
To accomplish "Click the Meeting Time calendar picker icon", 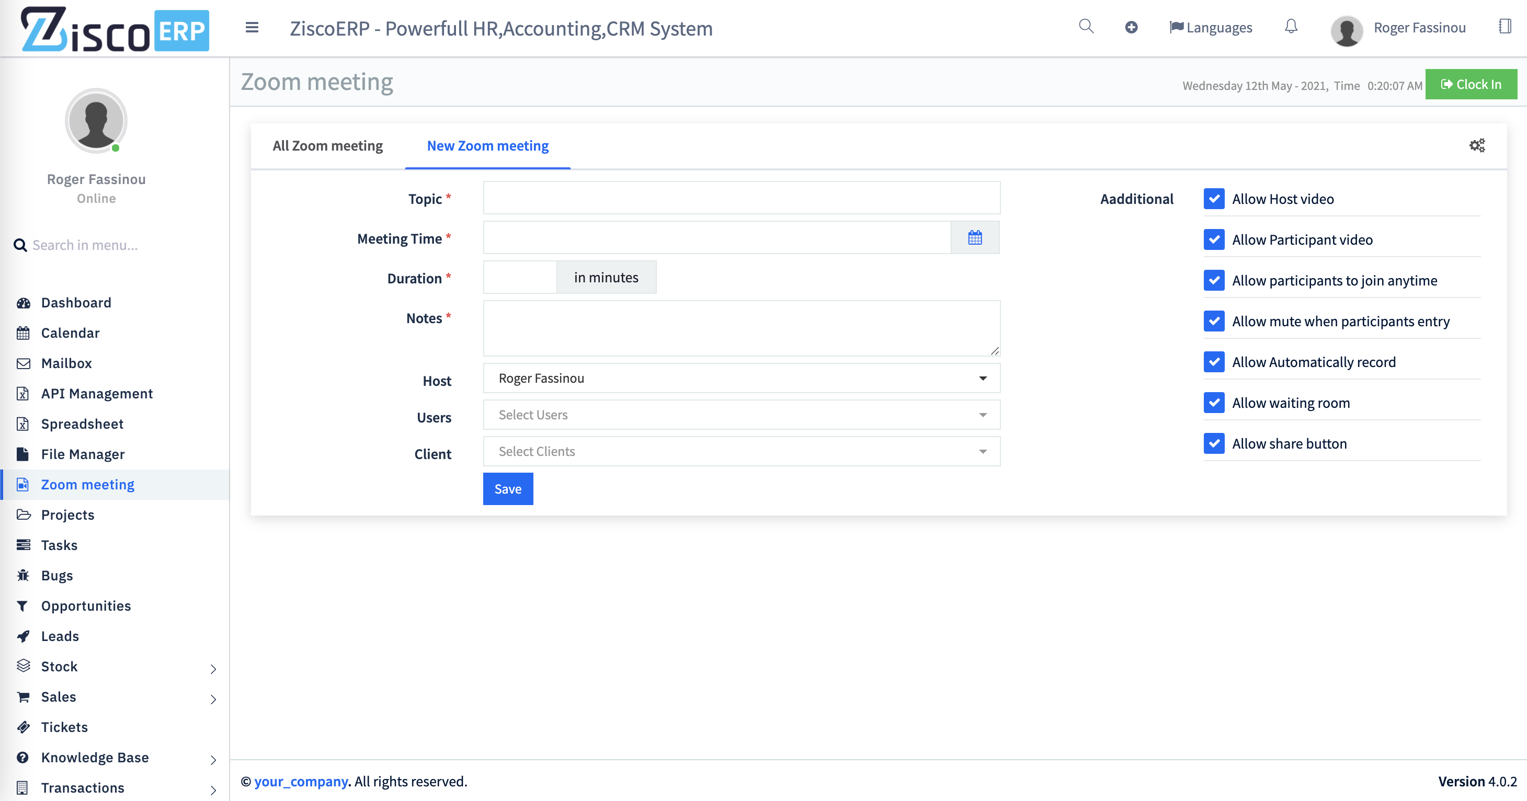I will (x=975, y=237).
